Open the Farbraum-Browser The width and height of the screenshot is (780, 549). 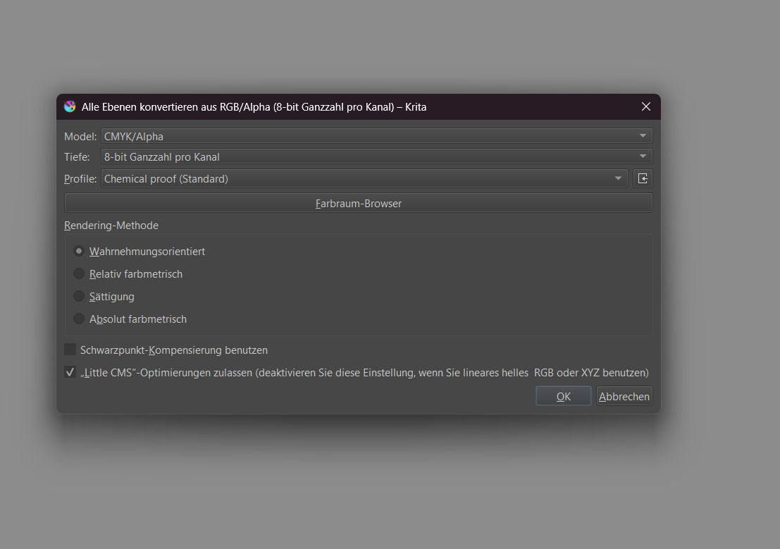[x=358, y=204]
